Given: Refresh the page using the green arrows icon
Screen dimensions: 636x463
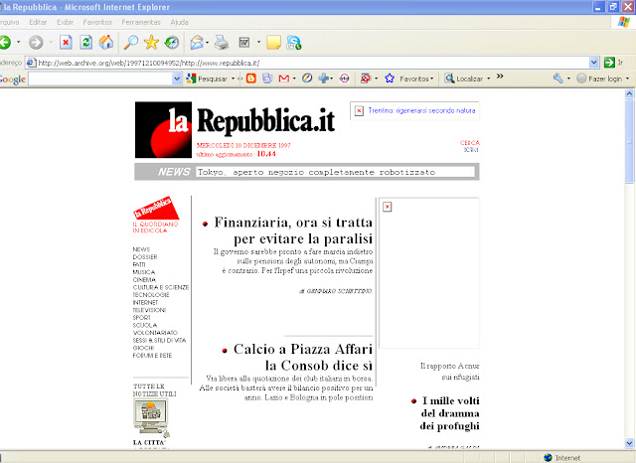Looking at the screenshot, I should click(86, 42).
